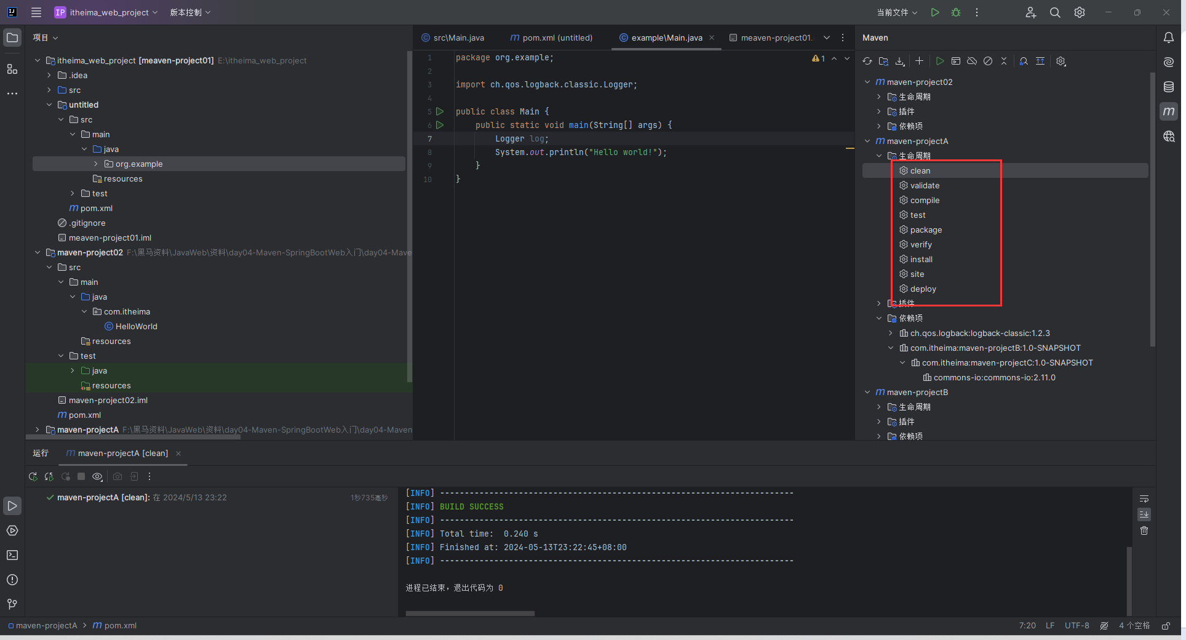
Task: Toggle soft-wrap in console output
Action: tap(1144, 499)
